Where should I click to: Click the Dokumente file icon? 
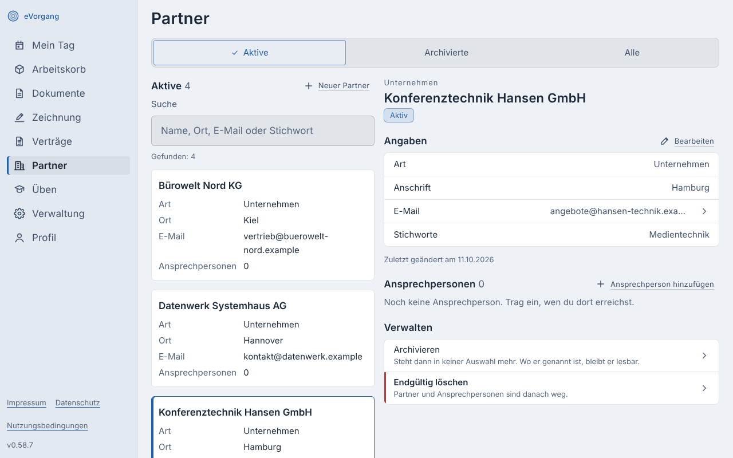click(x=19, y=93)
